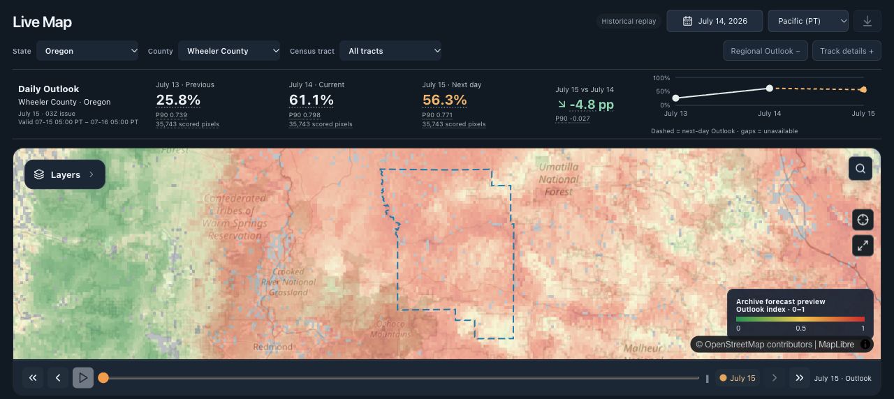Screen dimensions: 894x399
Task: Open the Census tract dropdown
Action: pyautogui.click(x=390, y=51)
